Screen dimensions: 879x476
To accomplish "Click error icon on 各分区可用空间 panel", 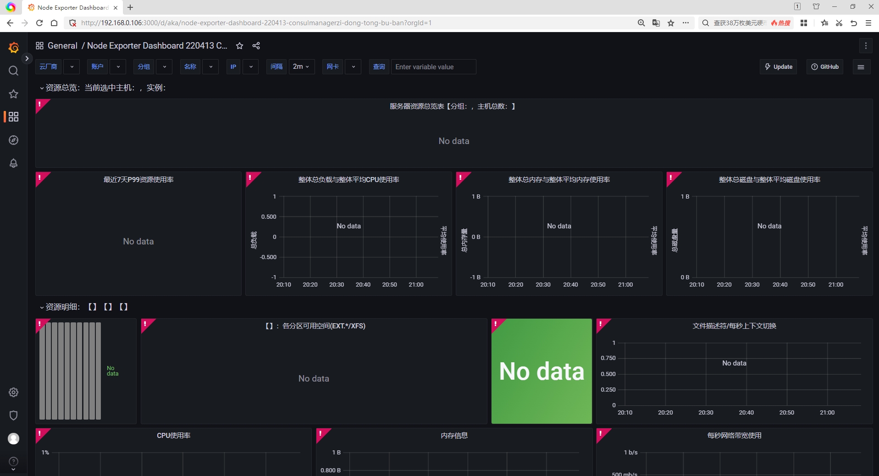I will 146,324.
